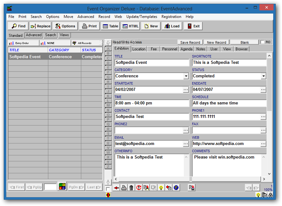Open Options from the main toolbar
Image resolution: width=282 pixels, height=206 pixels.
tap(65, 26)
